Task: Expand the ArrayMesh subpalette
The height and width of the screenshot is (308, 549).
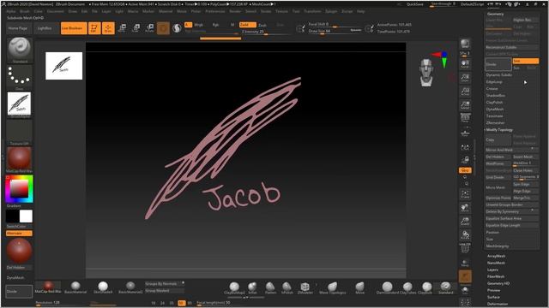Action: [496, 256]
